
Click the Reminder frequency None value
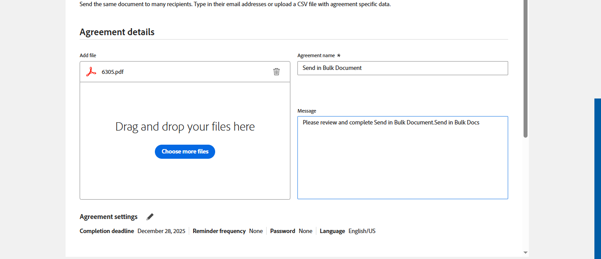[256, 231]
